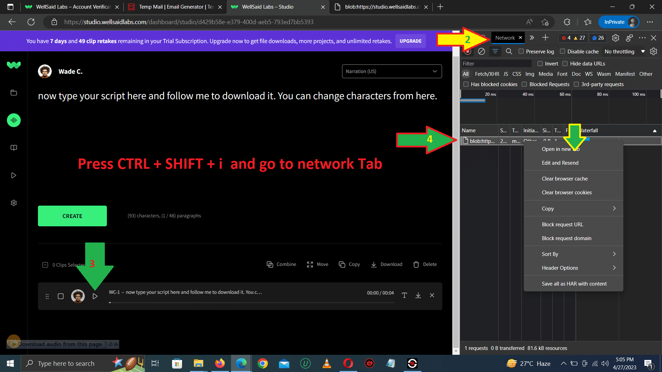
Task: Select the green audio waveform studio icon
Action: (14, 120)
